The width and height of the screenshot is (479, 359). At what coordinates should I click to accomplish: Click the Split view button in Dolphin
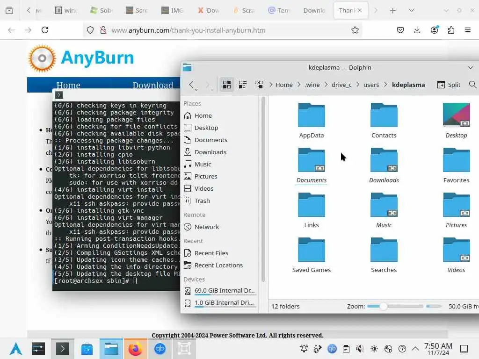[x=449, y=85]
